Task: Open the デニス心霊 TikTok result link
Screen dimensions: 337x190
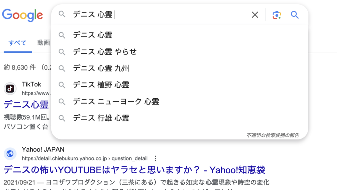Action: (26, 105)
